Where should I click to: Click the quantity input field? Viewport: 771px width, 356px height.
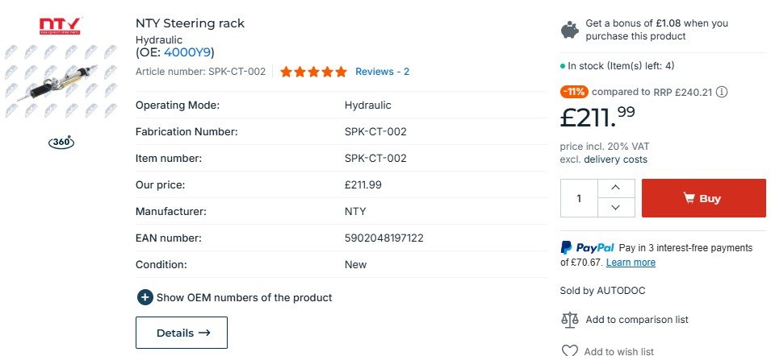click(x=579, y=198)
